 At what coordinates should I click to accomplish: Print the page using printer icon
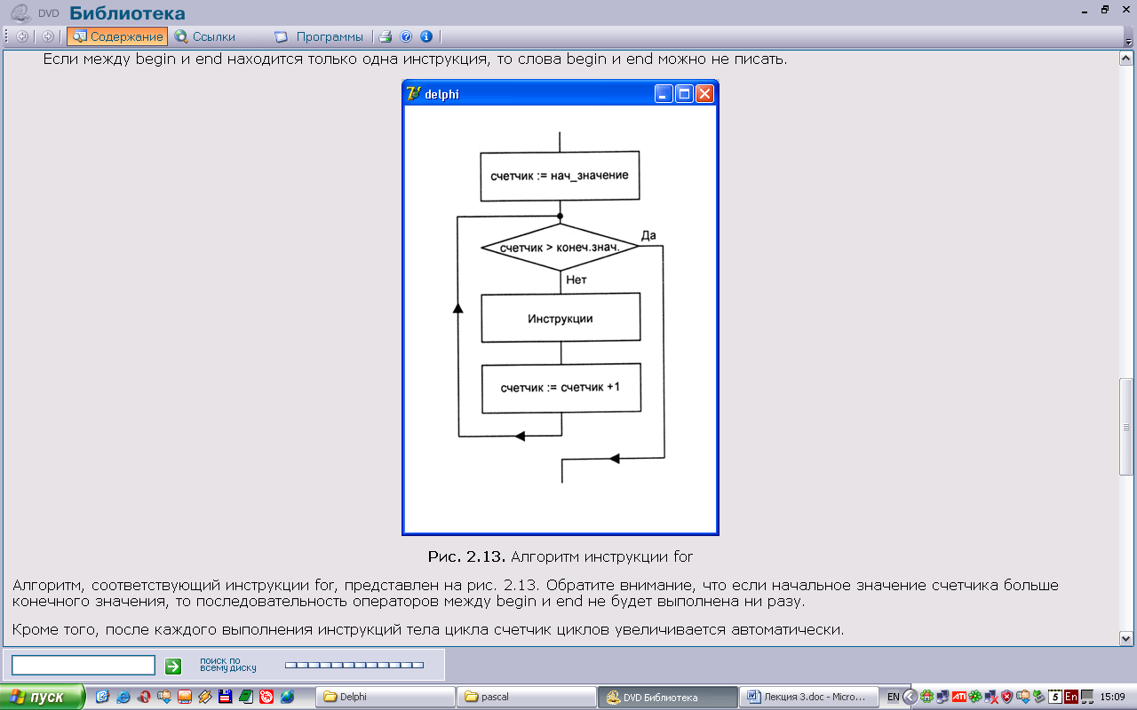(x=386, y=36)
